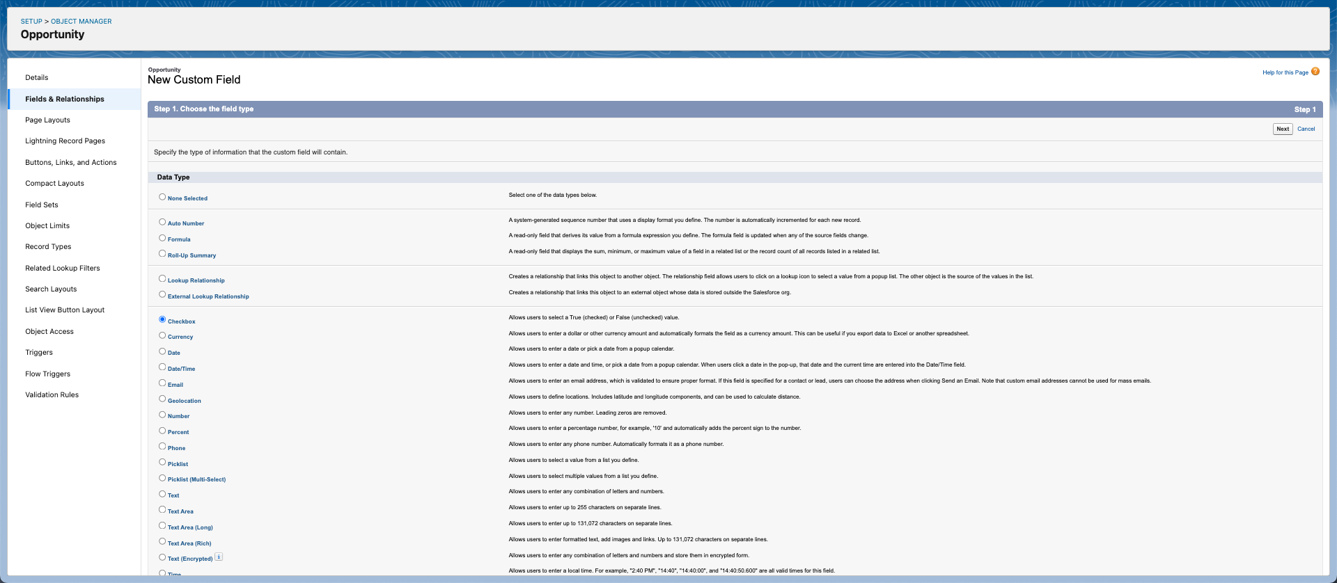The height and width of the screenshot is (583, 1337).
Task: Select External Lookup Relationship option
Action: 162,295
